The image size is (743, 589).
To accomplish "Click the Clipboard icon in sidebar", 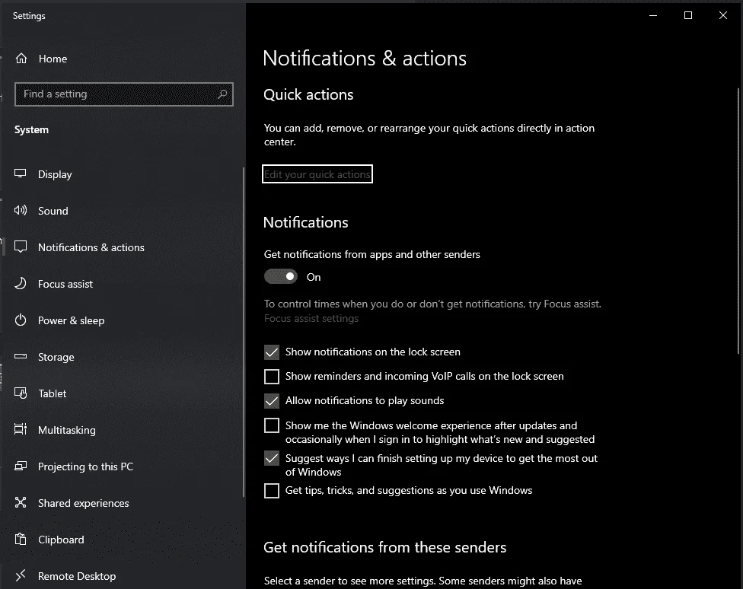I will [x=21, y=539].
